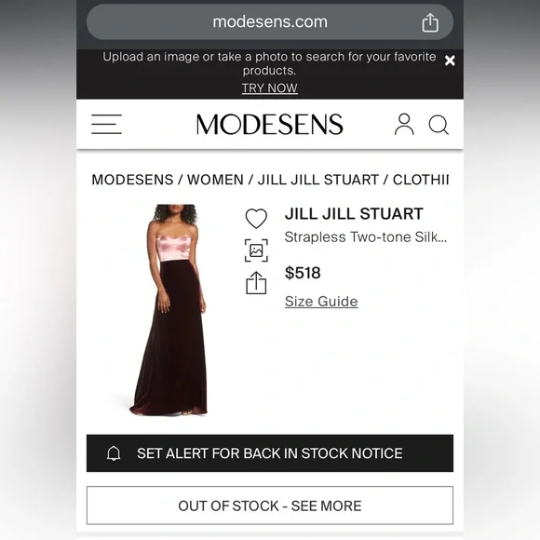Screen dimensions: 540x540
Task: Set alert for back in stock notice
Action: 270,453
